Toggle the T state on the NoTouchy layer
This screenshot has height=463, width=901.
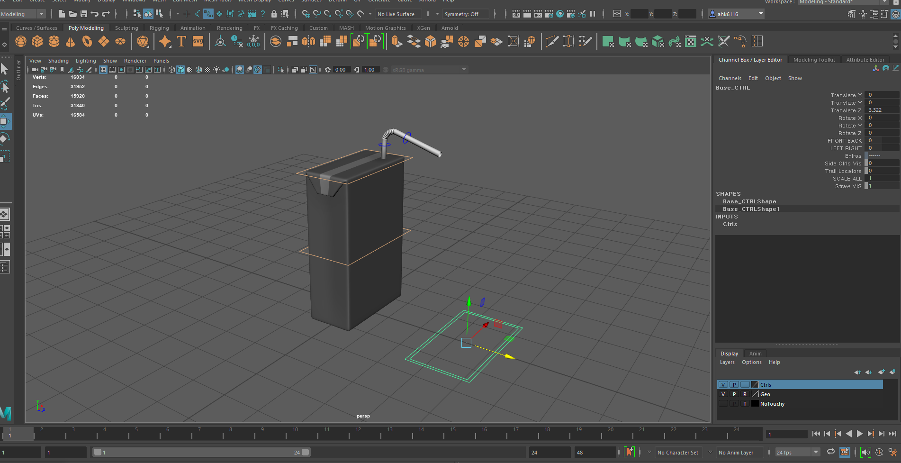click(745, 403)
